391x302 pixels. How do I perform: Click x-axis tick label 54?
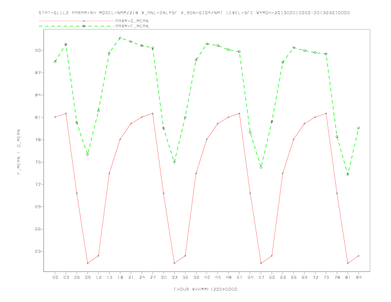(250, 277)
